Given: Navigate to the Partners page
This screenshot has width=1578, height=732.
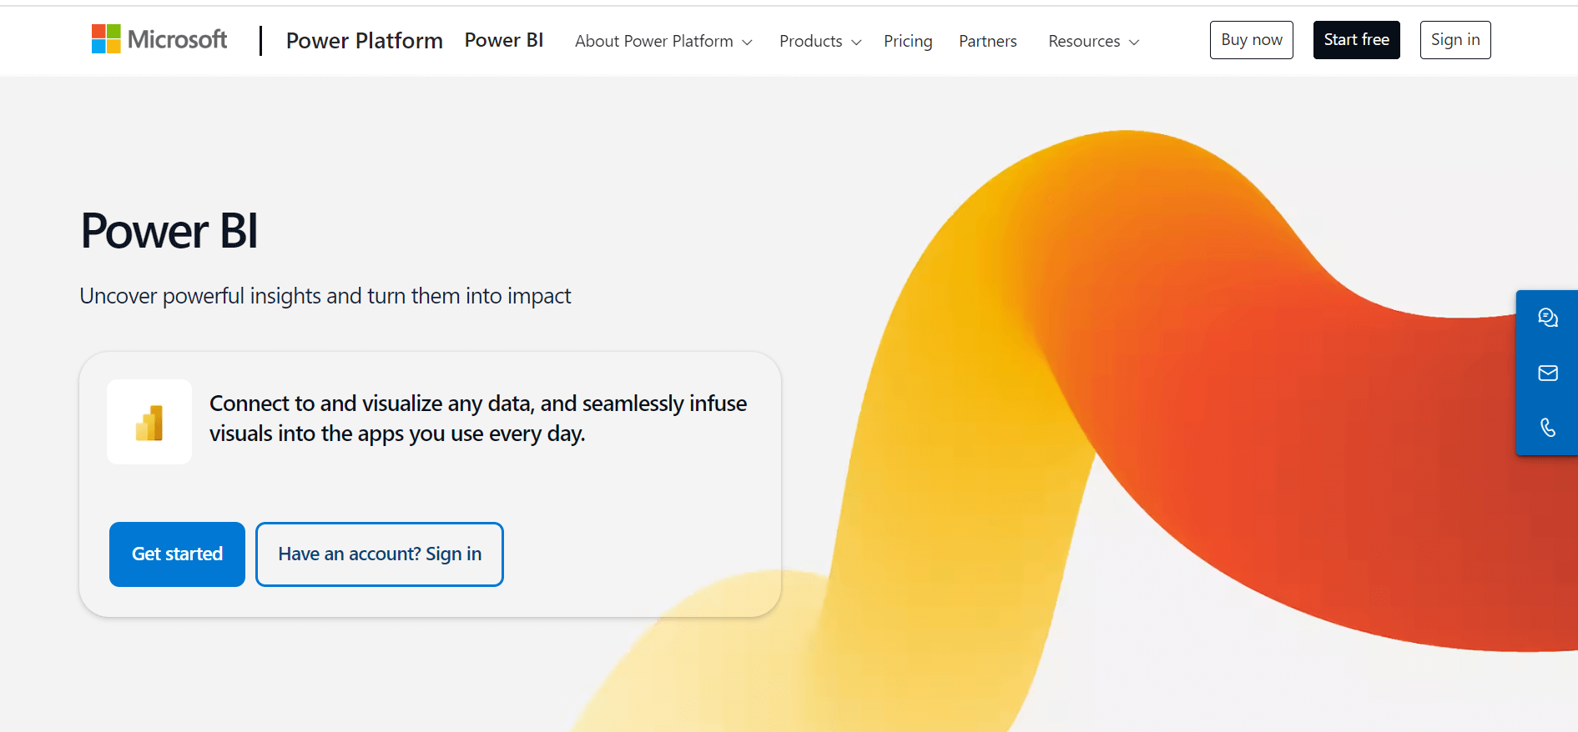Looking at the screenshot, I should 987,41.
